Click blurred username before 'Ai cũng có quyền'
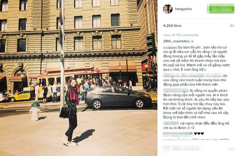 176,90
